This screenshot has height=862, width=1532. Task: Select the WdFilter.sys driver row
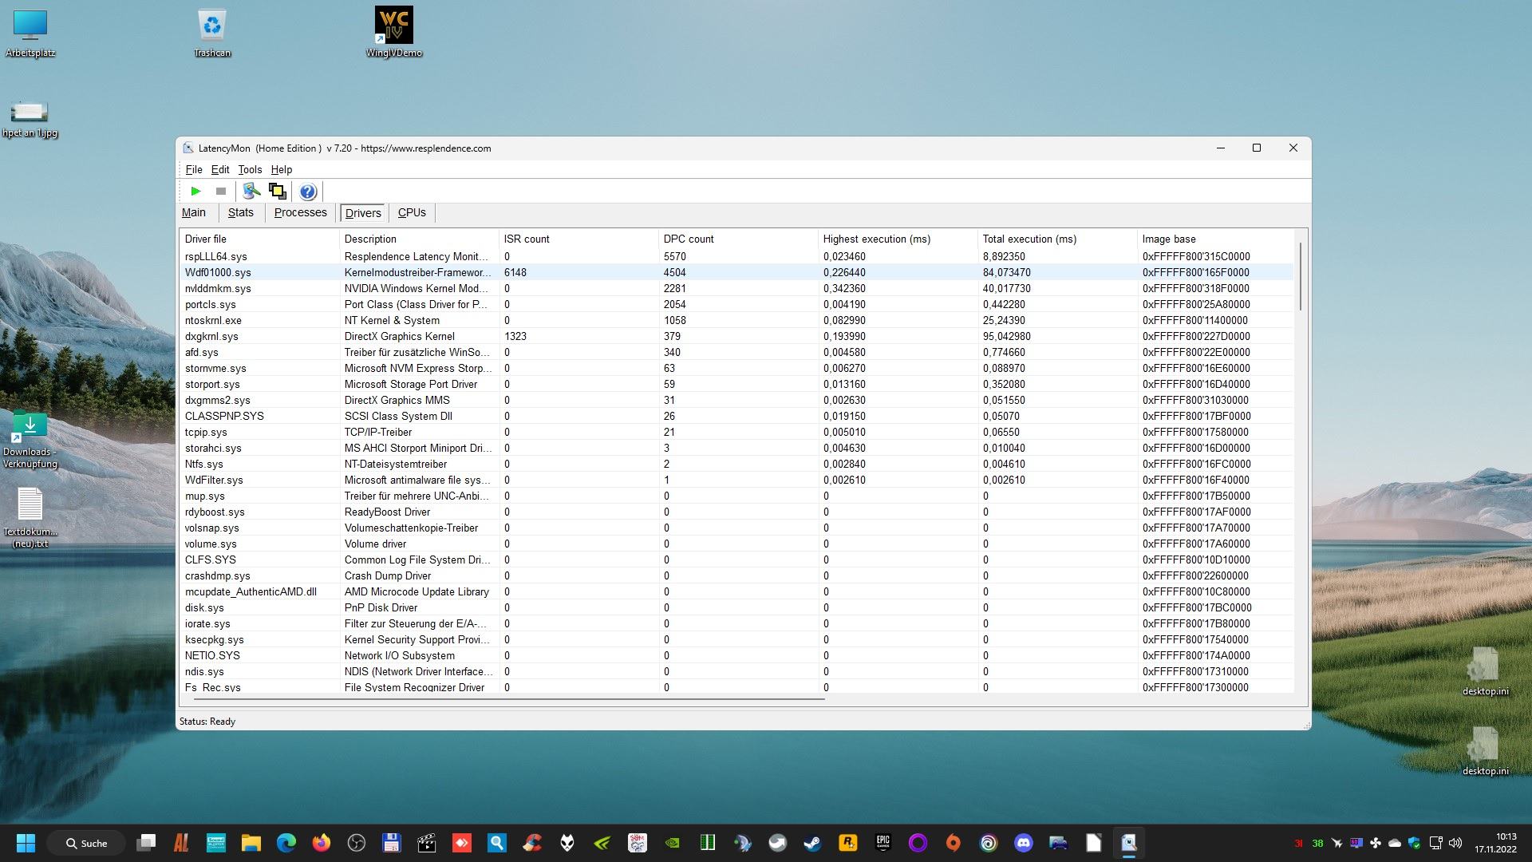(x=737, y=480)
